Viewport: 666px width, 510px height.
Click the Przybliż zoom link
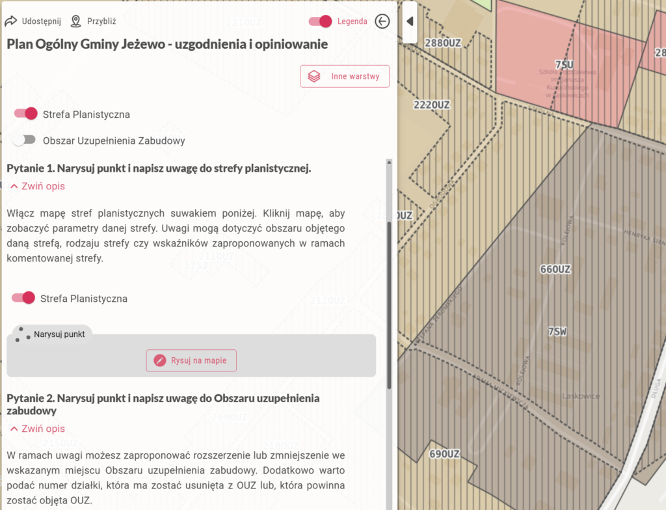point(94,21)
